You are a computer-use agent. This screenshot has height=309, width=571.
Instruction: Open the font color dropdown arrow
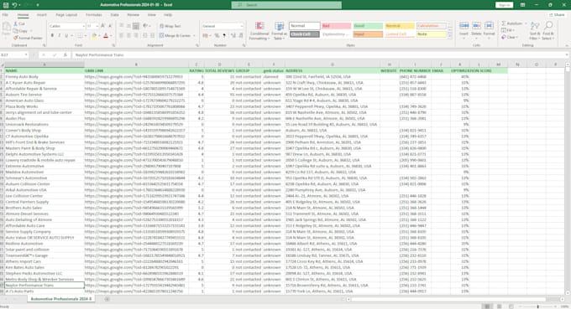(111, 35)
